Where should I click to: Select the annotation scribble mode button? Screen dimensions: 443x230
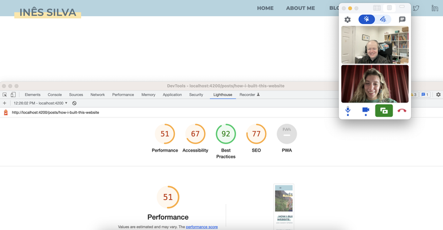pyautogui.click(x=383, y=19)
